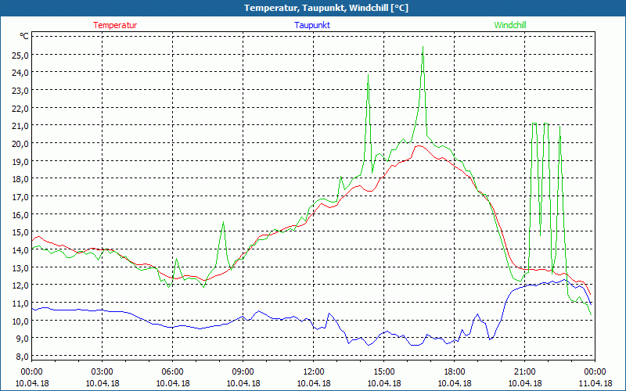Click the Windchill spike just before 09:00

coord(223,223)
